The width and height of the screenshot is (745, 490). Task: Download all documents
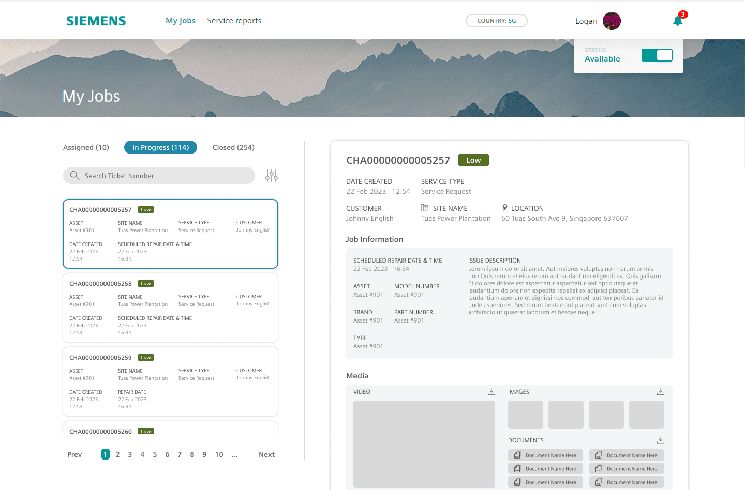(x=661, y=440)
